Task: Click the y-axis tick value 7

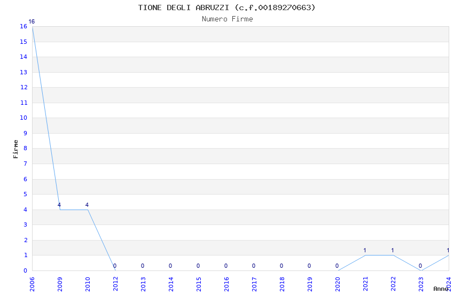Action: click(x=26, y=164)
